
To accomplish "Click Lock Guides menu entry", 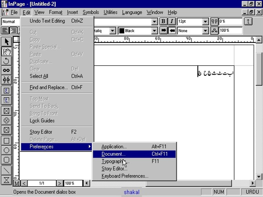I will 57,121.
